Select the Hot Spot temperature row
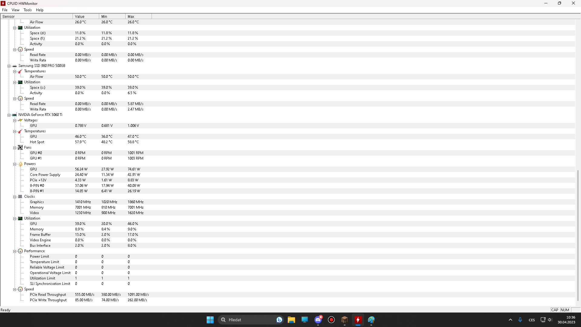The width and height of the screenshot is (581, 327). [x=37, y=142]
